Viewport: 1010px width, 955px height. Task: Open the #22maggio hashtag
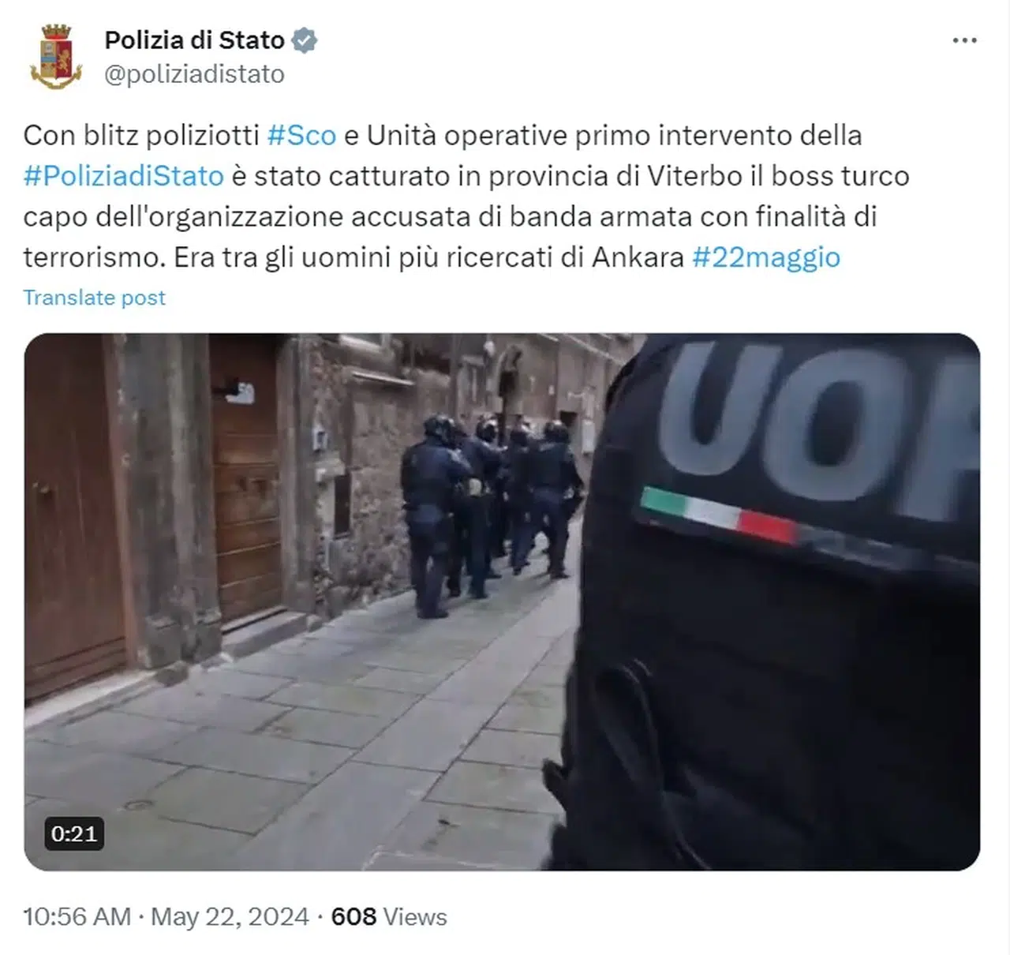766,257
